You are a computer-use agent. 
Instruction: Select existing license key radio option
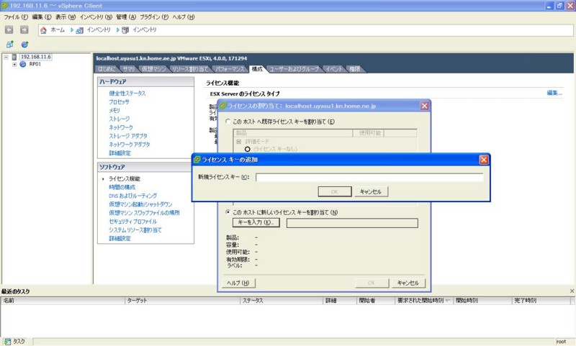point(228,121)
